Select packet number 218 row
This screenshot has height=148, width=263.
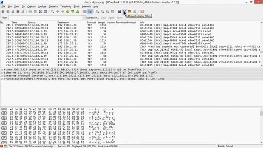click(131, 46)
